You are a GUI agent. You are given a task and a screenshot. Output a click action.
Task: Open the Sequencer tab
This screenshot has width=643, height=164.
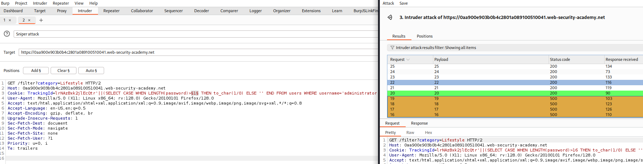[173, 11]
